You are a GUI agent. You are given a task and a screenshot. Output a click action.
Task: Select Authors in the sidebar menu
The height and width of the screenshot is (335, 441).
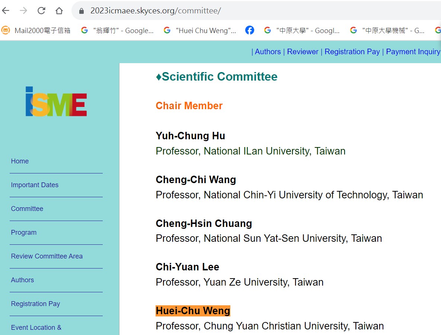click(x=22, y=280)
